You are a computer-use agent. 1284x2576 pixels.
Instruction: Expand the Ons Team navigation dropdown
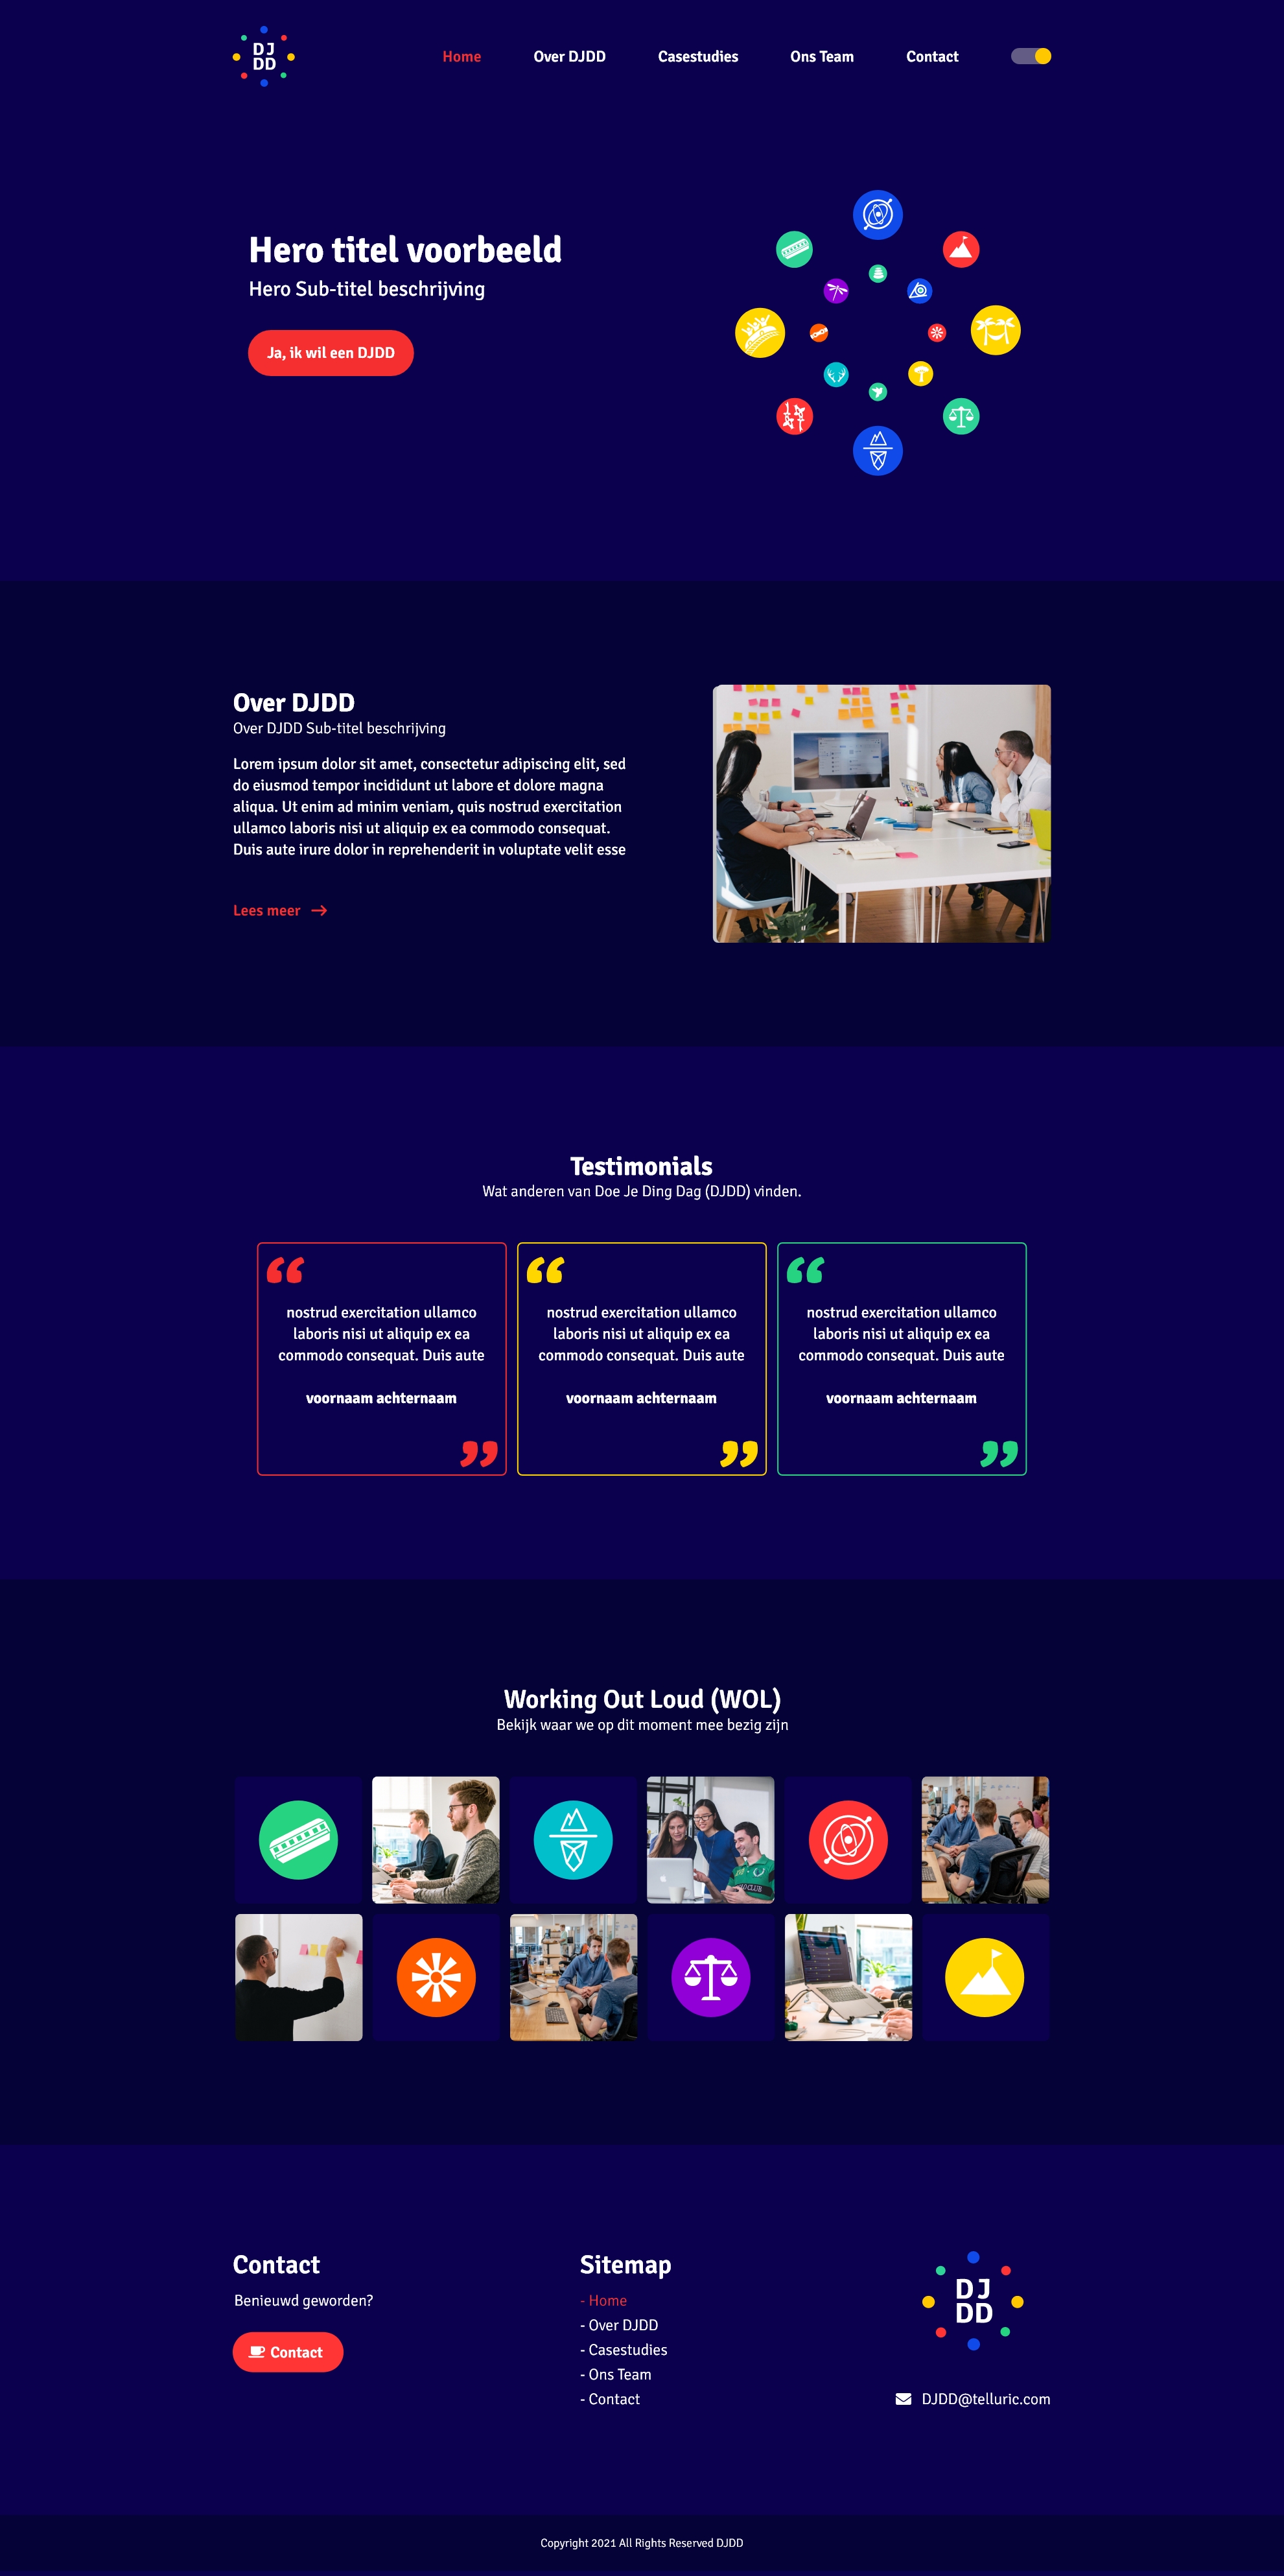[x=819, y=56]
